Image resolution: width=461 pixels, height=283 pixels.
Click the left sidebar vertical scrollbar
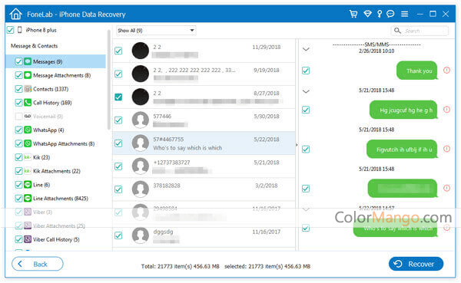[109, 79]
